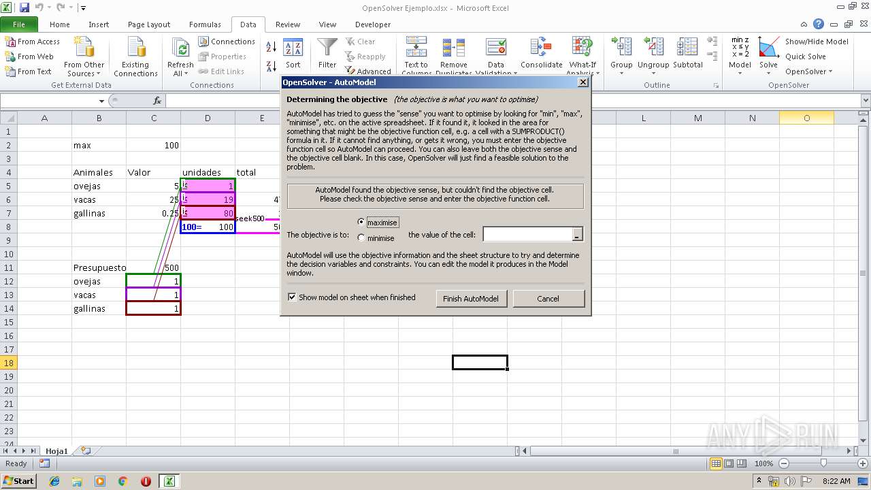Click the cell range picker button

click(x=577, y=235)
